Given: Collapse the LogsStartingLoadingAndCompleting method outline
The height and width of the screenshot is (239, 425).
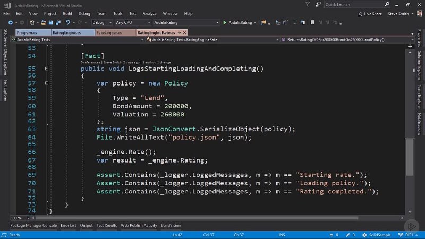Looking at the screenshot, I should tap(47, 69).
